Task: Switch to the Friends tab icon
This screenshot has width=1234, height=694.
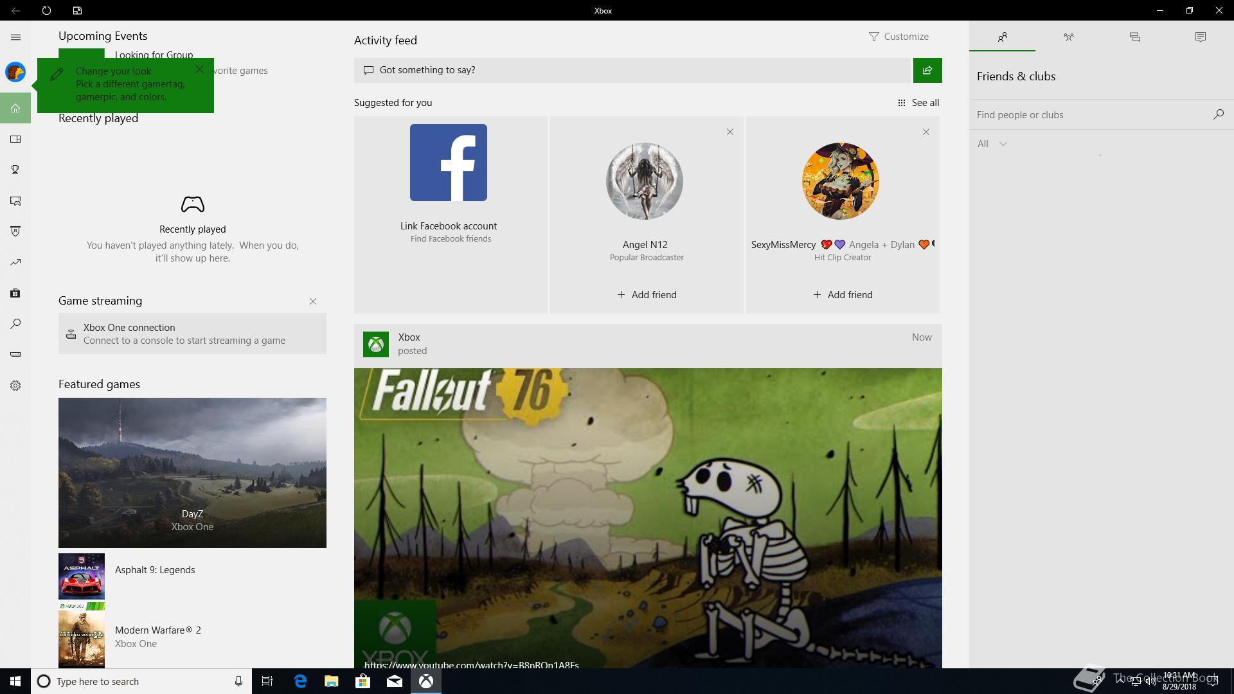Action: point(1002,37)
